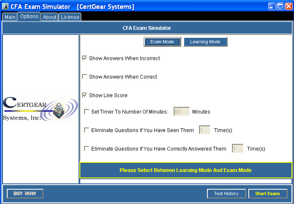Click Start Exam

pos(268,193)
